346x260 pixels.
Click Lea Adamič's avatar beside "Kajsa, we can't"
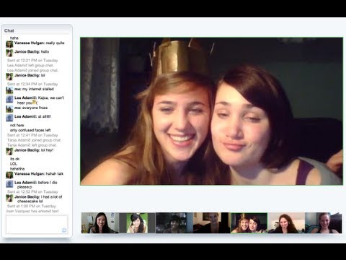click(x=9, y=99)
